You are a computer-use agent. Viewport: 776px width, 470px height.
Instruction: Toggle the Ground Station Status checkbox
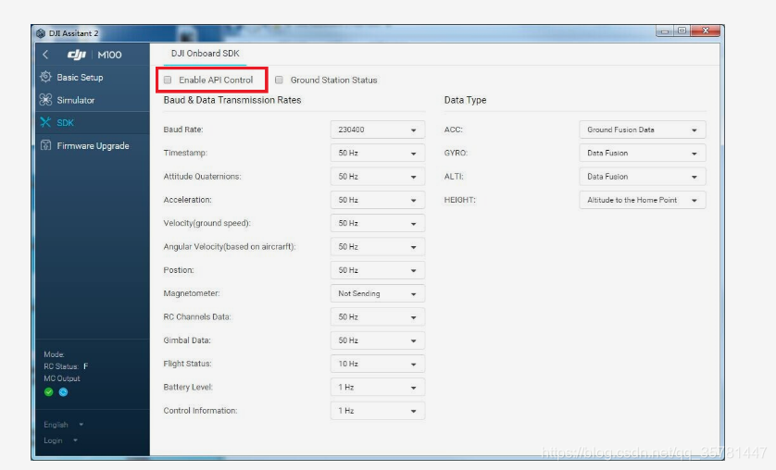279,80
